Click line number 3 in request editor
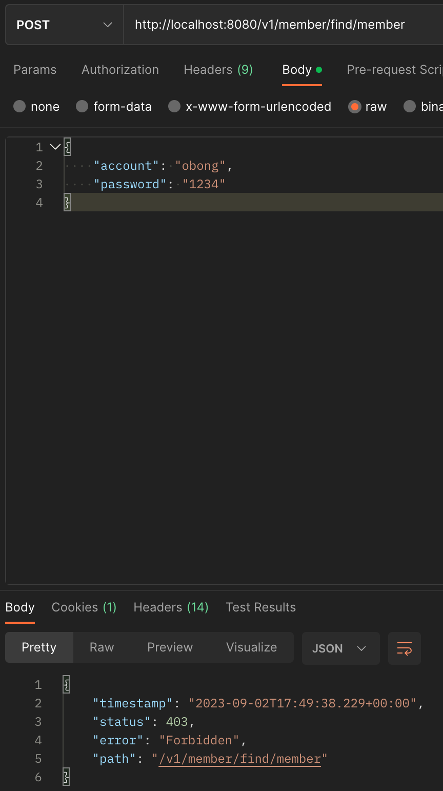The width and height of the screenshot is (443, 791). point(39,184)
